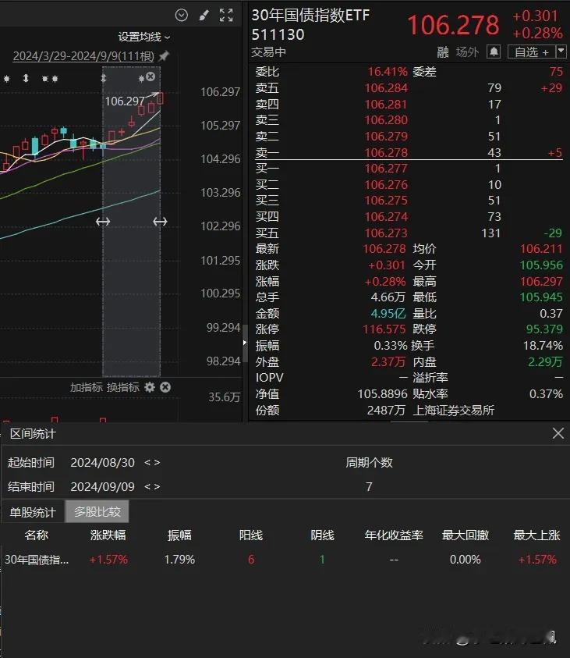Click 自选 + to add to watchlist

[532, 52]
